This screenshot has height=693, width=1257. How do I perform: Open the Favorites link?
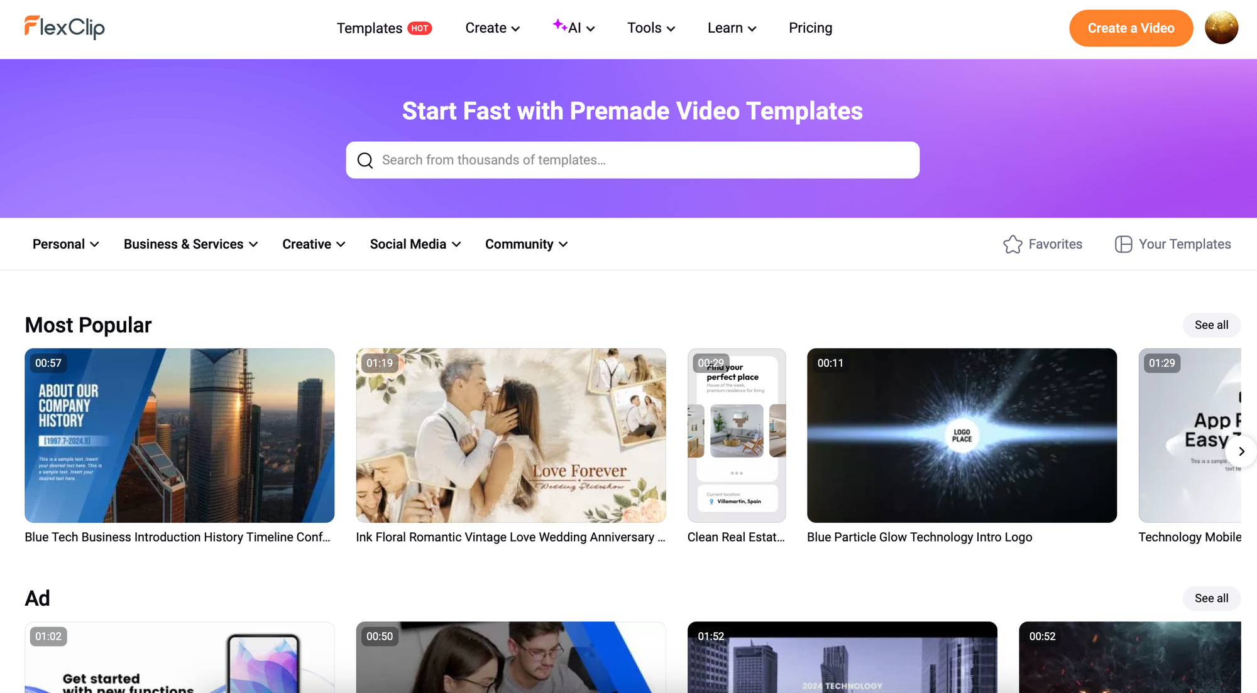tap(1043, 244)
